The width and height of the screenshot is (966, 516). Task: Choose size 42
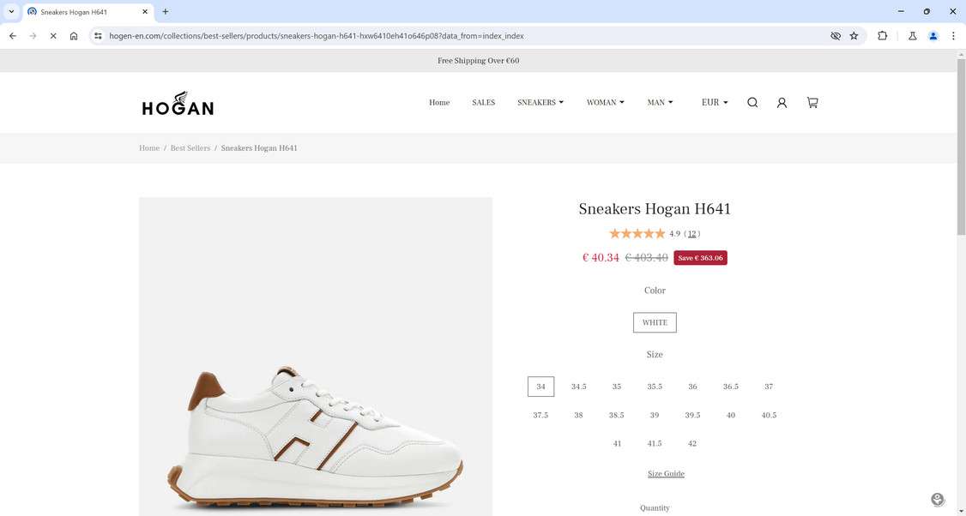(692, 443)
